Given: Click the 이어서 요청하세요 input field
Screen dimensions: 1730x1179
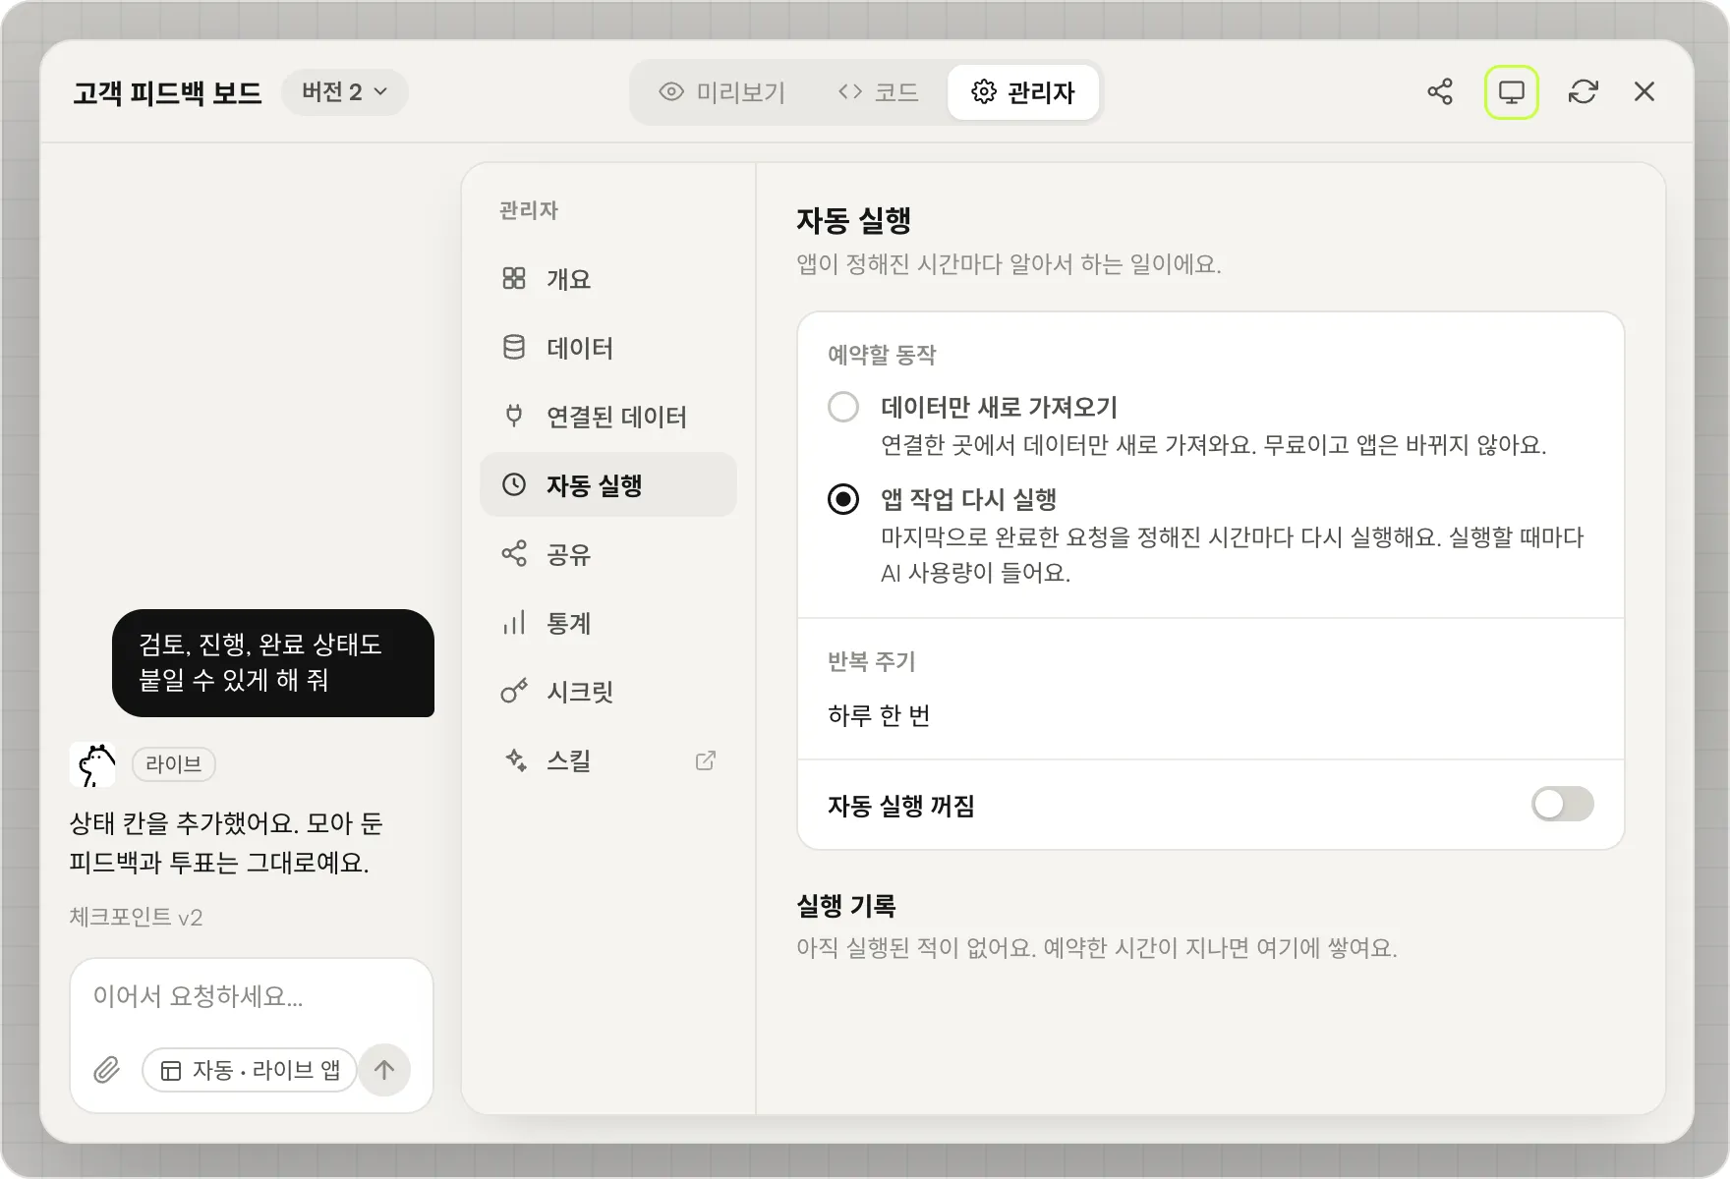Looking at the screenshot, I should point(251,996).
